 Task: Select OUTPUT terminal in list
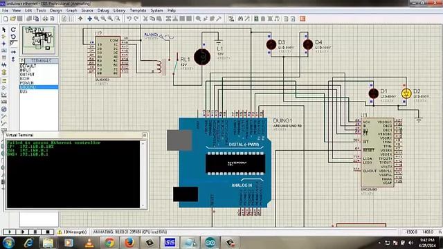[39, 74]
